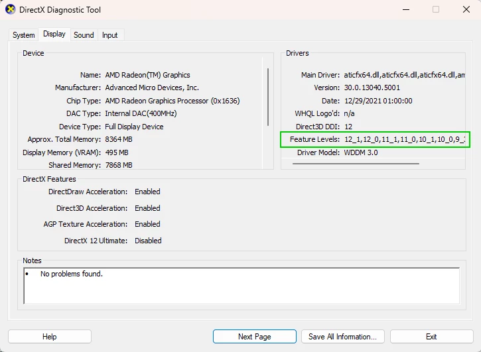Click the DirectX Diagnostic Tool title icon
The width and height of the screenshot is (481, 352).
tap(10, 9)
